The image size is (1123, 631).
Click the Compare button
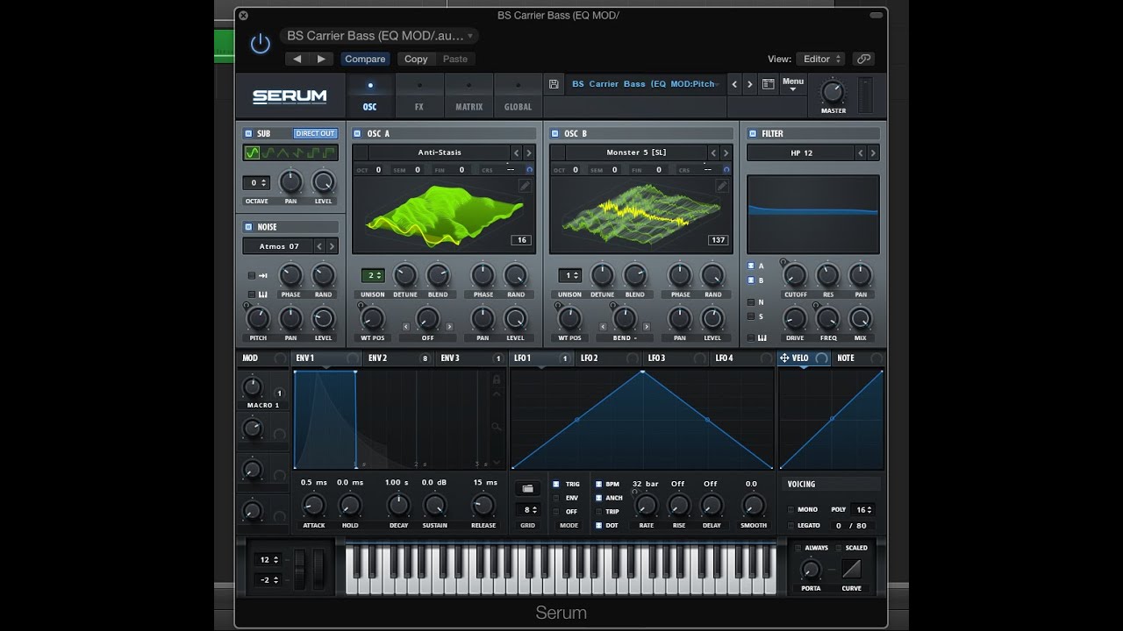tap(365, 59)
